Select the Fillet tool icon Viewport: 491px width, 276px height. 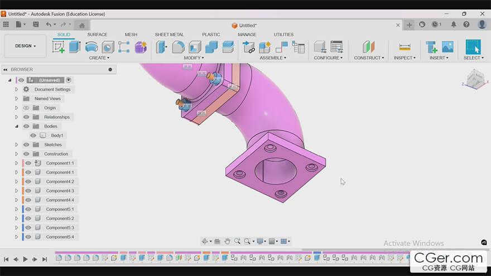(178, 47)
